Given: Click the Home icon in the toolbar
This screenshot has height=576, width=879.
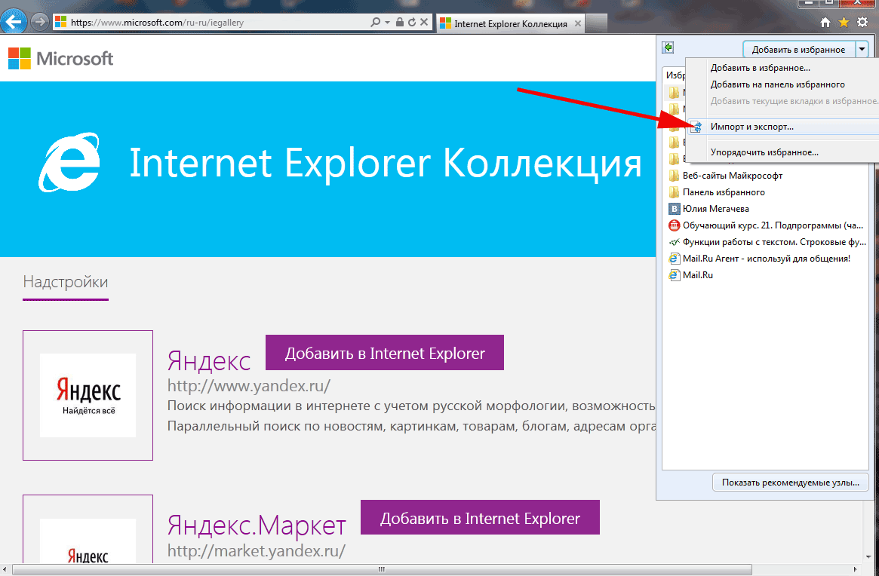Looking at the screenshot, I should (825, 23).
